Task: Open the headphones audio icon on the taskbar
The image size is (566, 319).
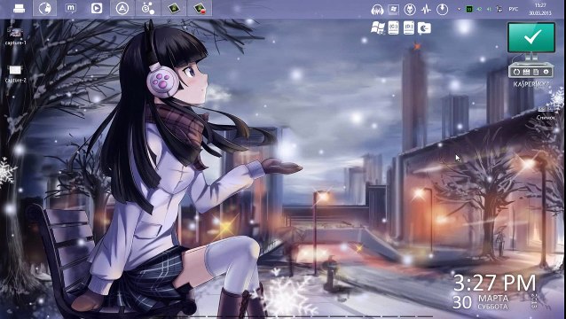Action: (377, 10)
